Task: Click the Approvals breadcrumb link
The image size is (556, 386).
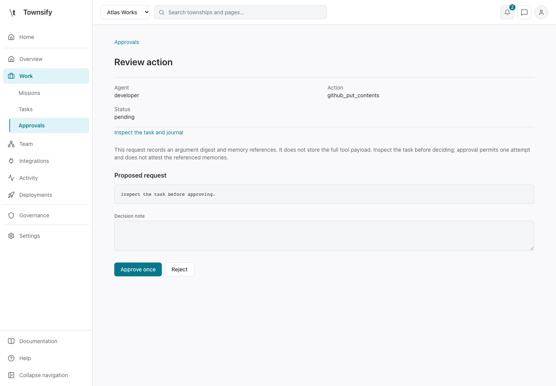Action: 127,42
